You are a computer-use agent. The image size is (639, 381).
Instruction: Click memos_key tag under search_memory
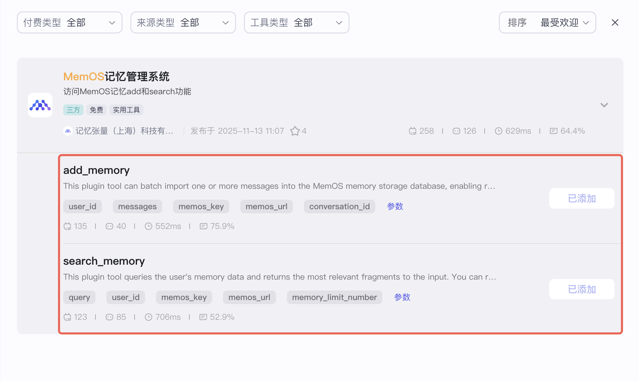184,297
